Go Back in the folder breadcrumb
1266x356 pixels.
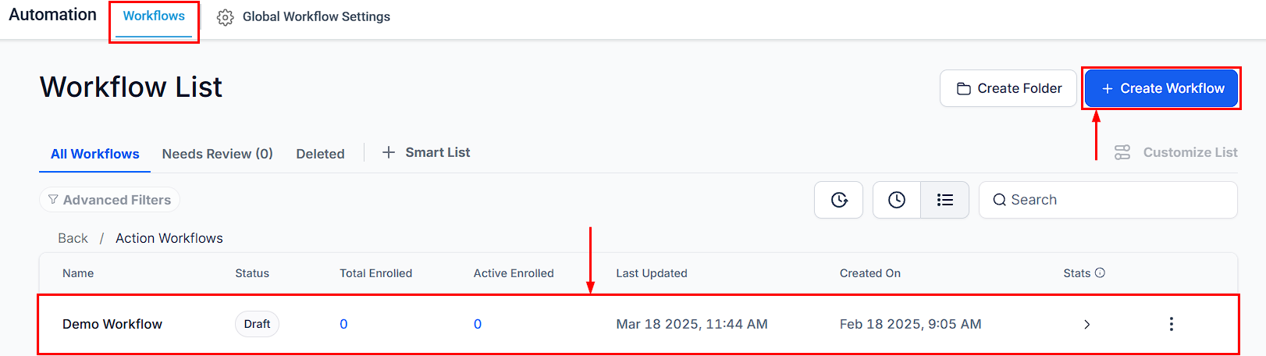tap(73, 238)
